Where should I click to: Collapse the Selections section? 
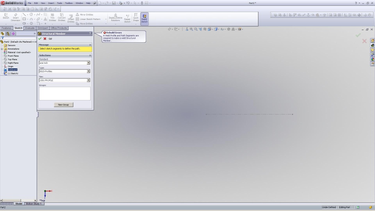click(90, 55)
